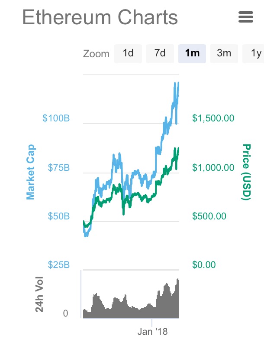This screenshot has width=277, height=343.
Task: Click the $50B axis tick label
Action: [x=58, y=216]
